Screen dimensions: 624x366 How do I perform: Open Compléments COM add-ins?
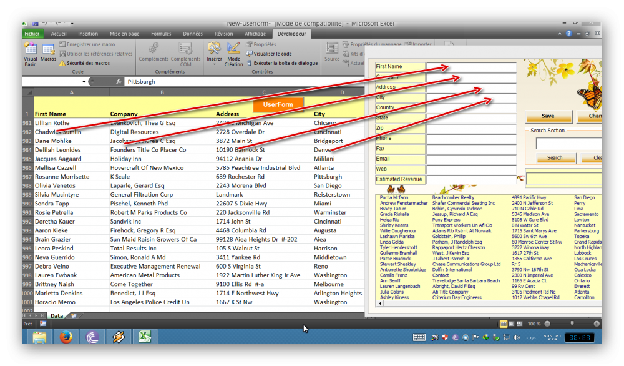185,54
